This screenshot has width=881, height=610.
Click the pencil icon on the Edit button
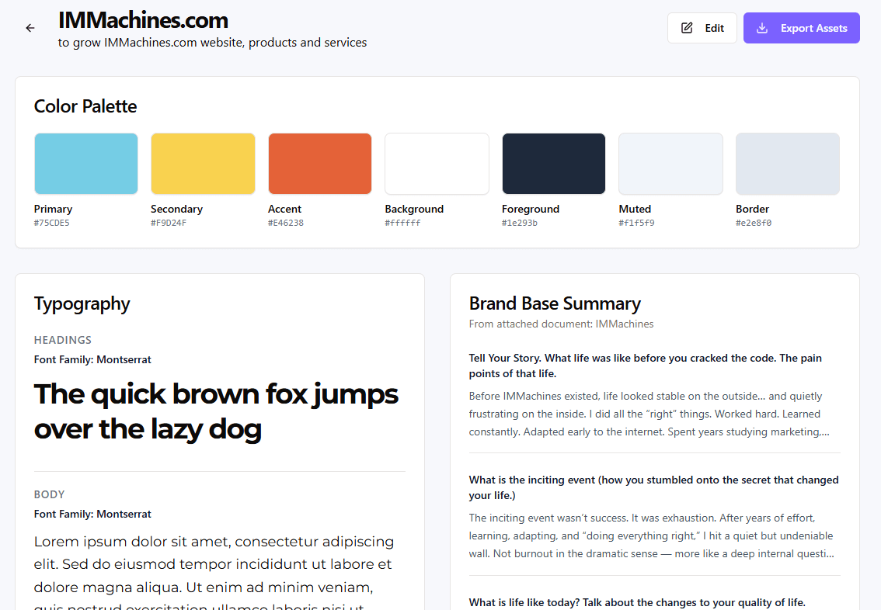click(687, 28)
